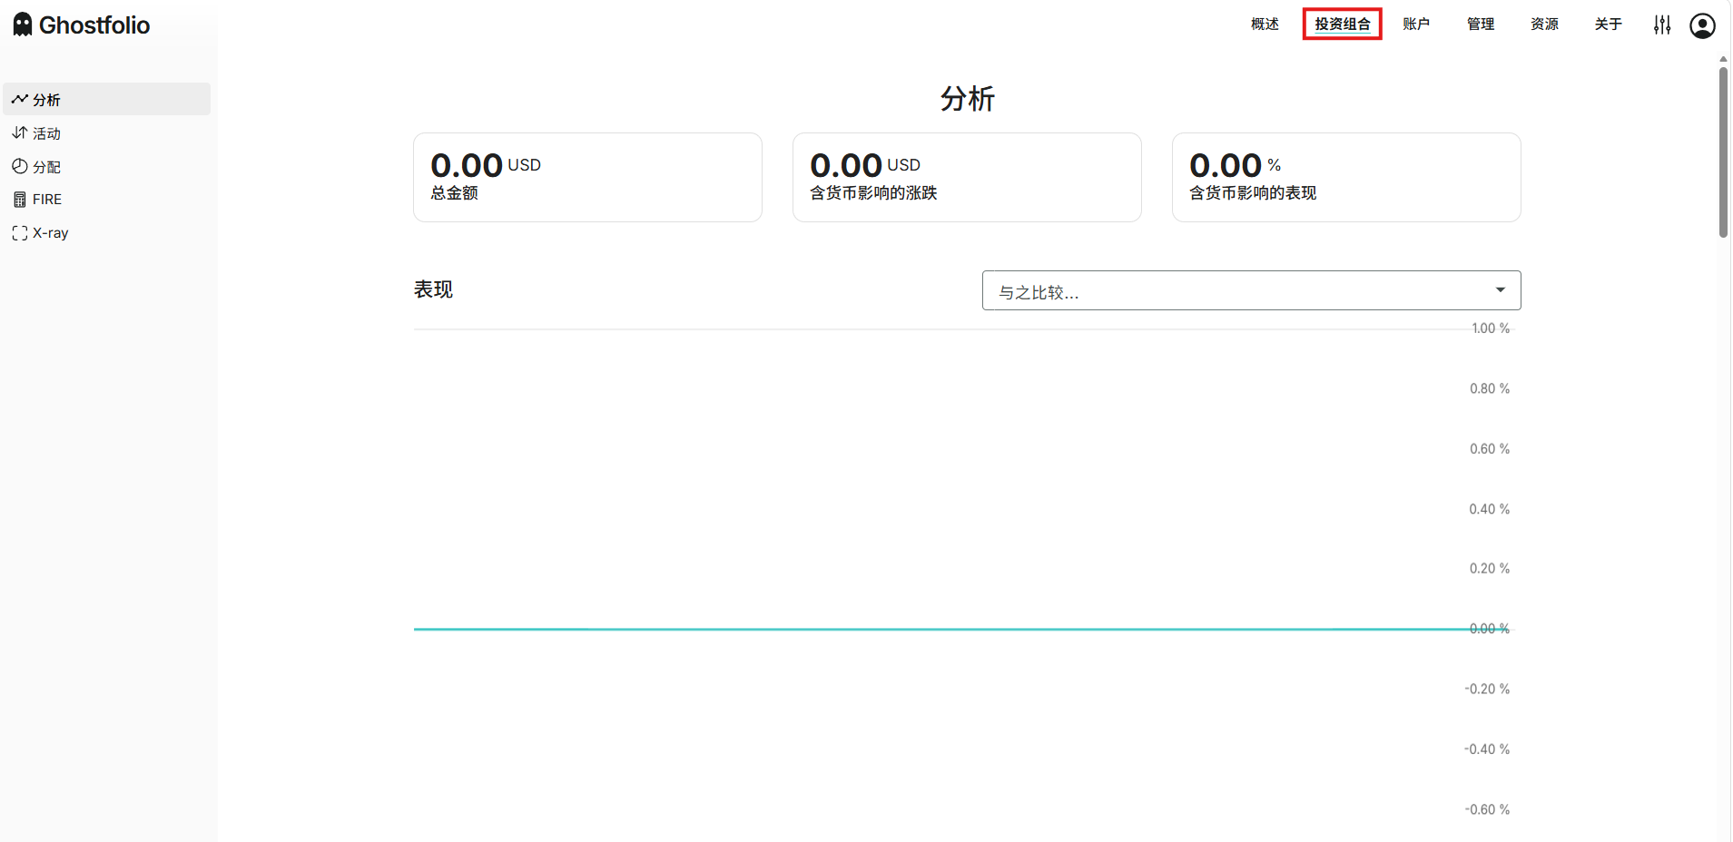Image resolution: width=1733 pixels, height=842 pixels.
Task: Open the 关于 about page
Action: click(x=1608, y=24)
